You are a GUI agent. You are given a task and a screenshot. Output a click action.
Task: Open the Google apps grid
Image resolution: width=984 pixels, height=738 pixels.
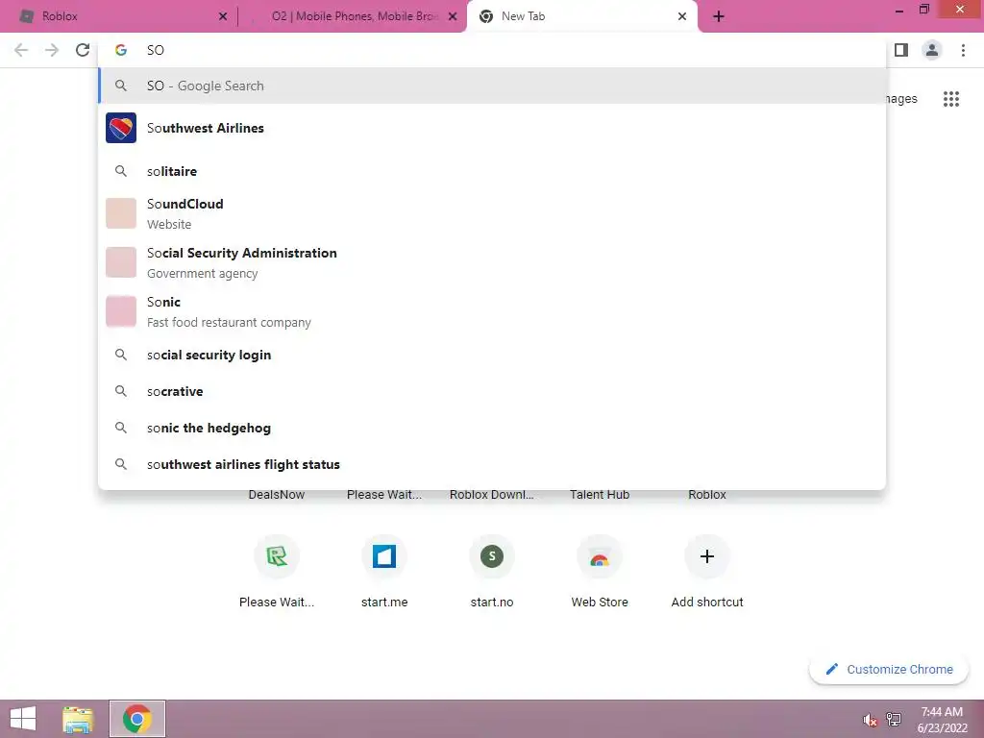[x=951, y=99]
